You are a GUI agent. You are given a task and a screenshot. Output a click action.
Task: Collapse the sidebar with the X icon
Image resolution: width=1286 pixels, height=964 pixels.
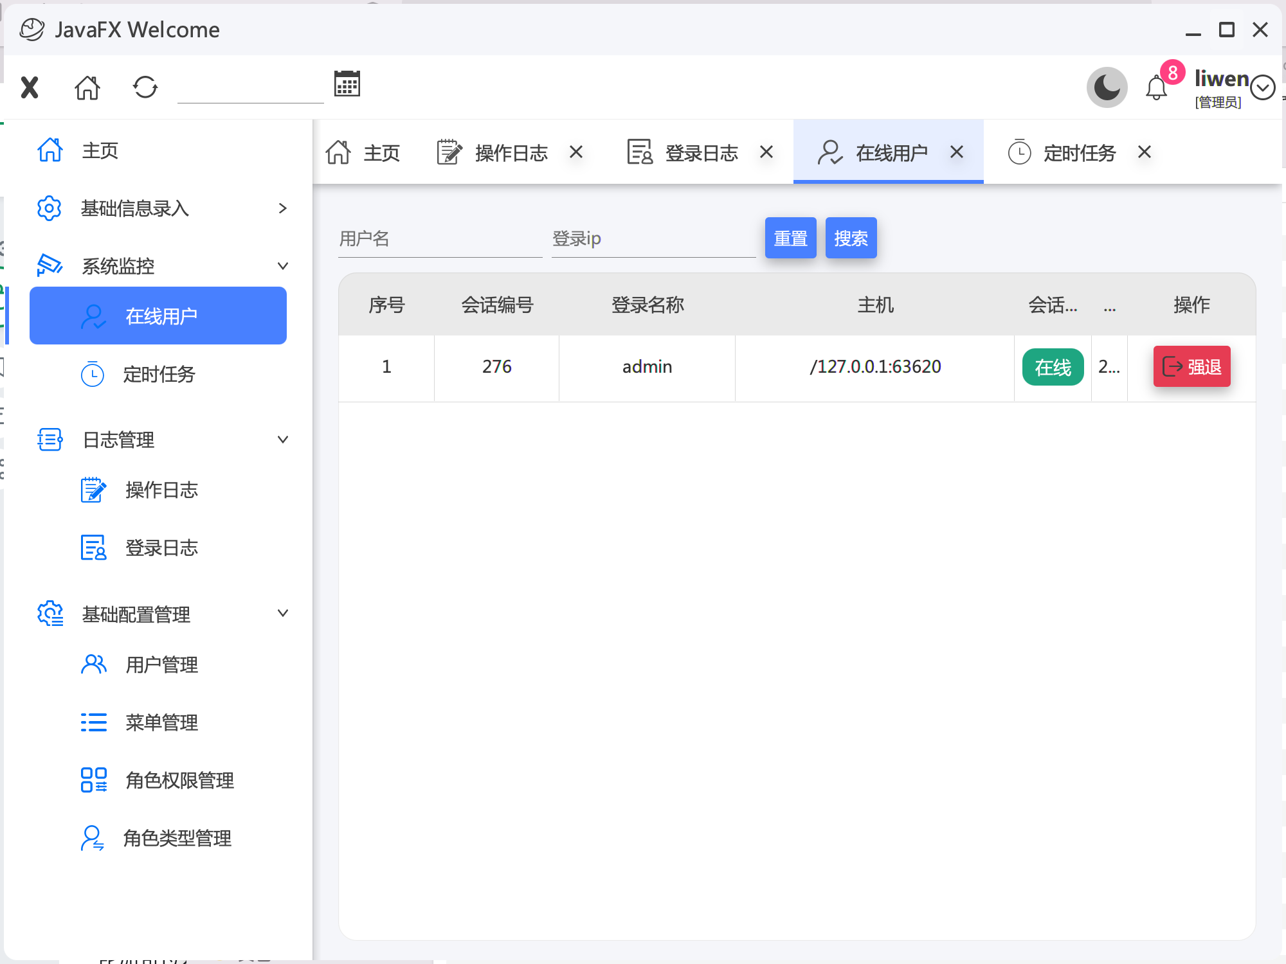(30, 87)
